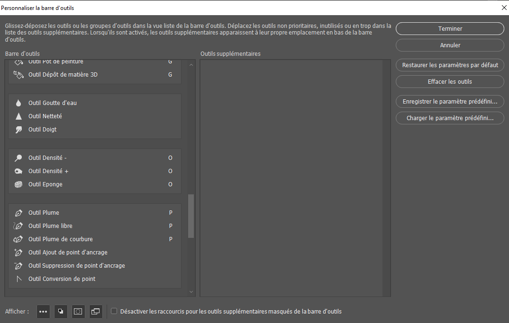Toggle the screen mode display button
The width and height of the screenshot is (509, 323).
96,312
